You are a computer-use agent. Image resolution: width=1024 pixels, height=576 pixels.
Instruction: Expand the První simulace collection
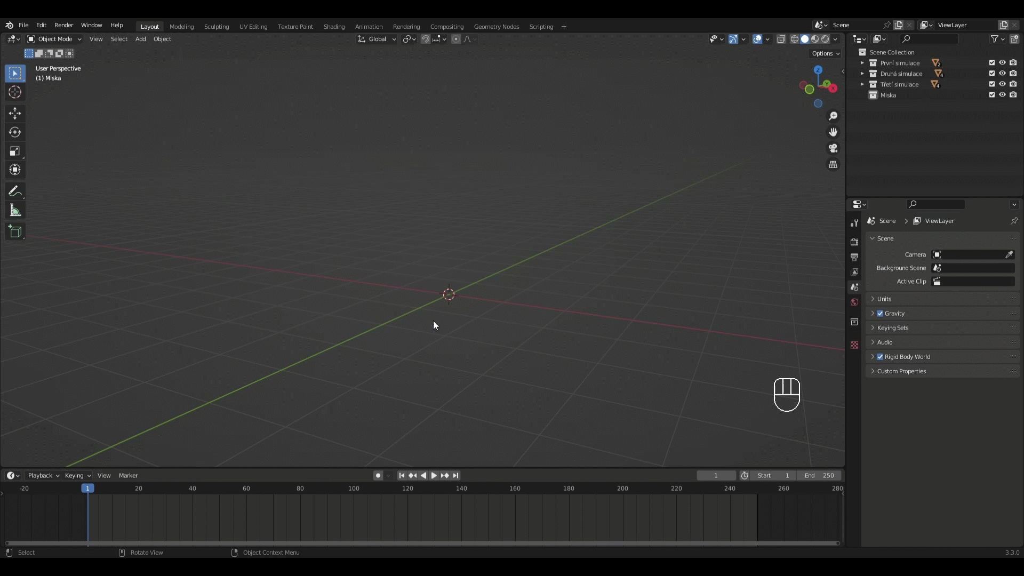pyautogui.click(x=862, y=63)
